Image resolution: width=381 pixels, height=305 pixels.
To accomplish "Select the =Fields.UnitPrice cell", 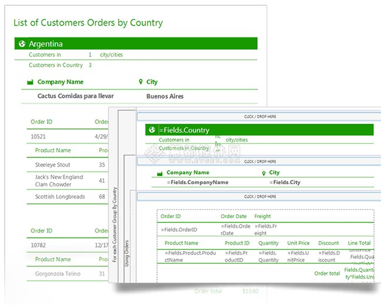I will (298, 256).
